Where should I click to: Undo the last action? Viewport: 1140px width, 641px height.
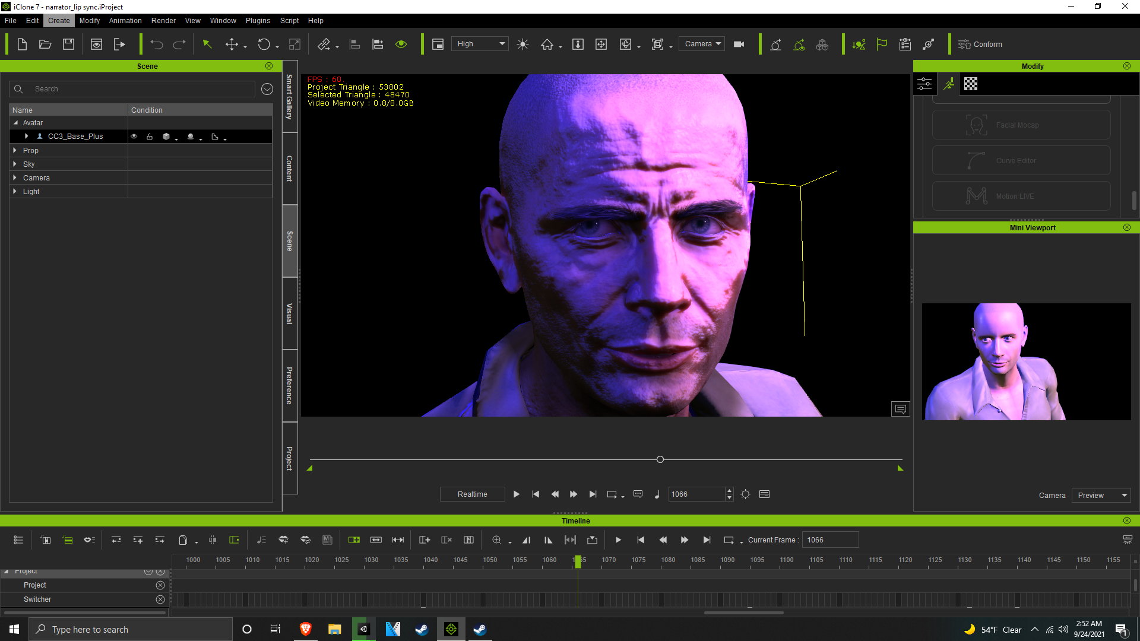point(157,45)
